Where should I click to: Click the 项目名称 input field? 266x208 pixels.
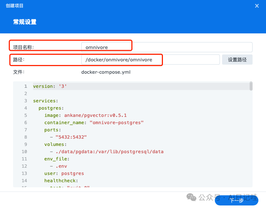pyautogui.click(x=167, y=47)
